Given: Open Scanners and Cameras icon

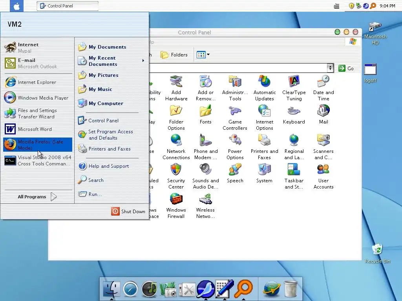Looking at the screenshot, I should tap(323, 147).
